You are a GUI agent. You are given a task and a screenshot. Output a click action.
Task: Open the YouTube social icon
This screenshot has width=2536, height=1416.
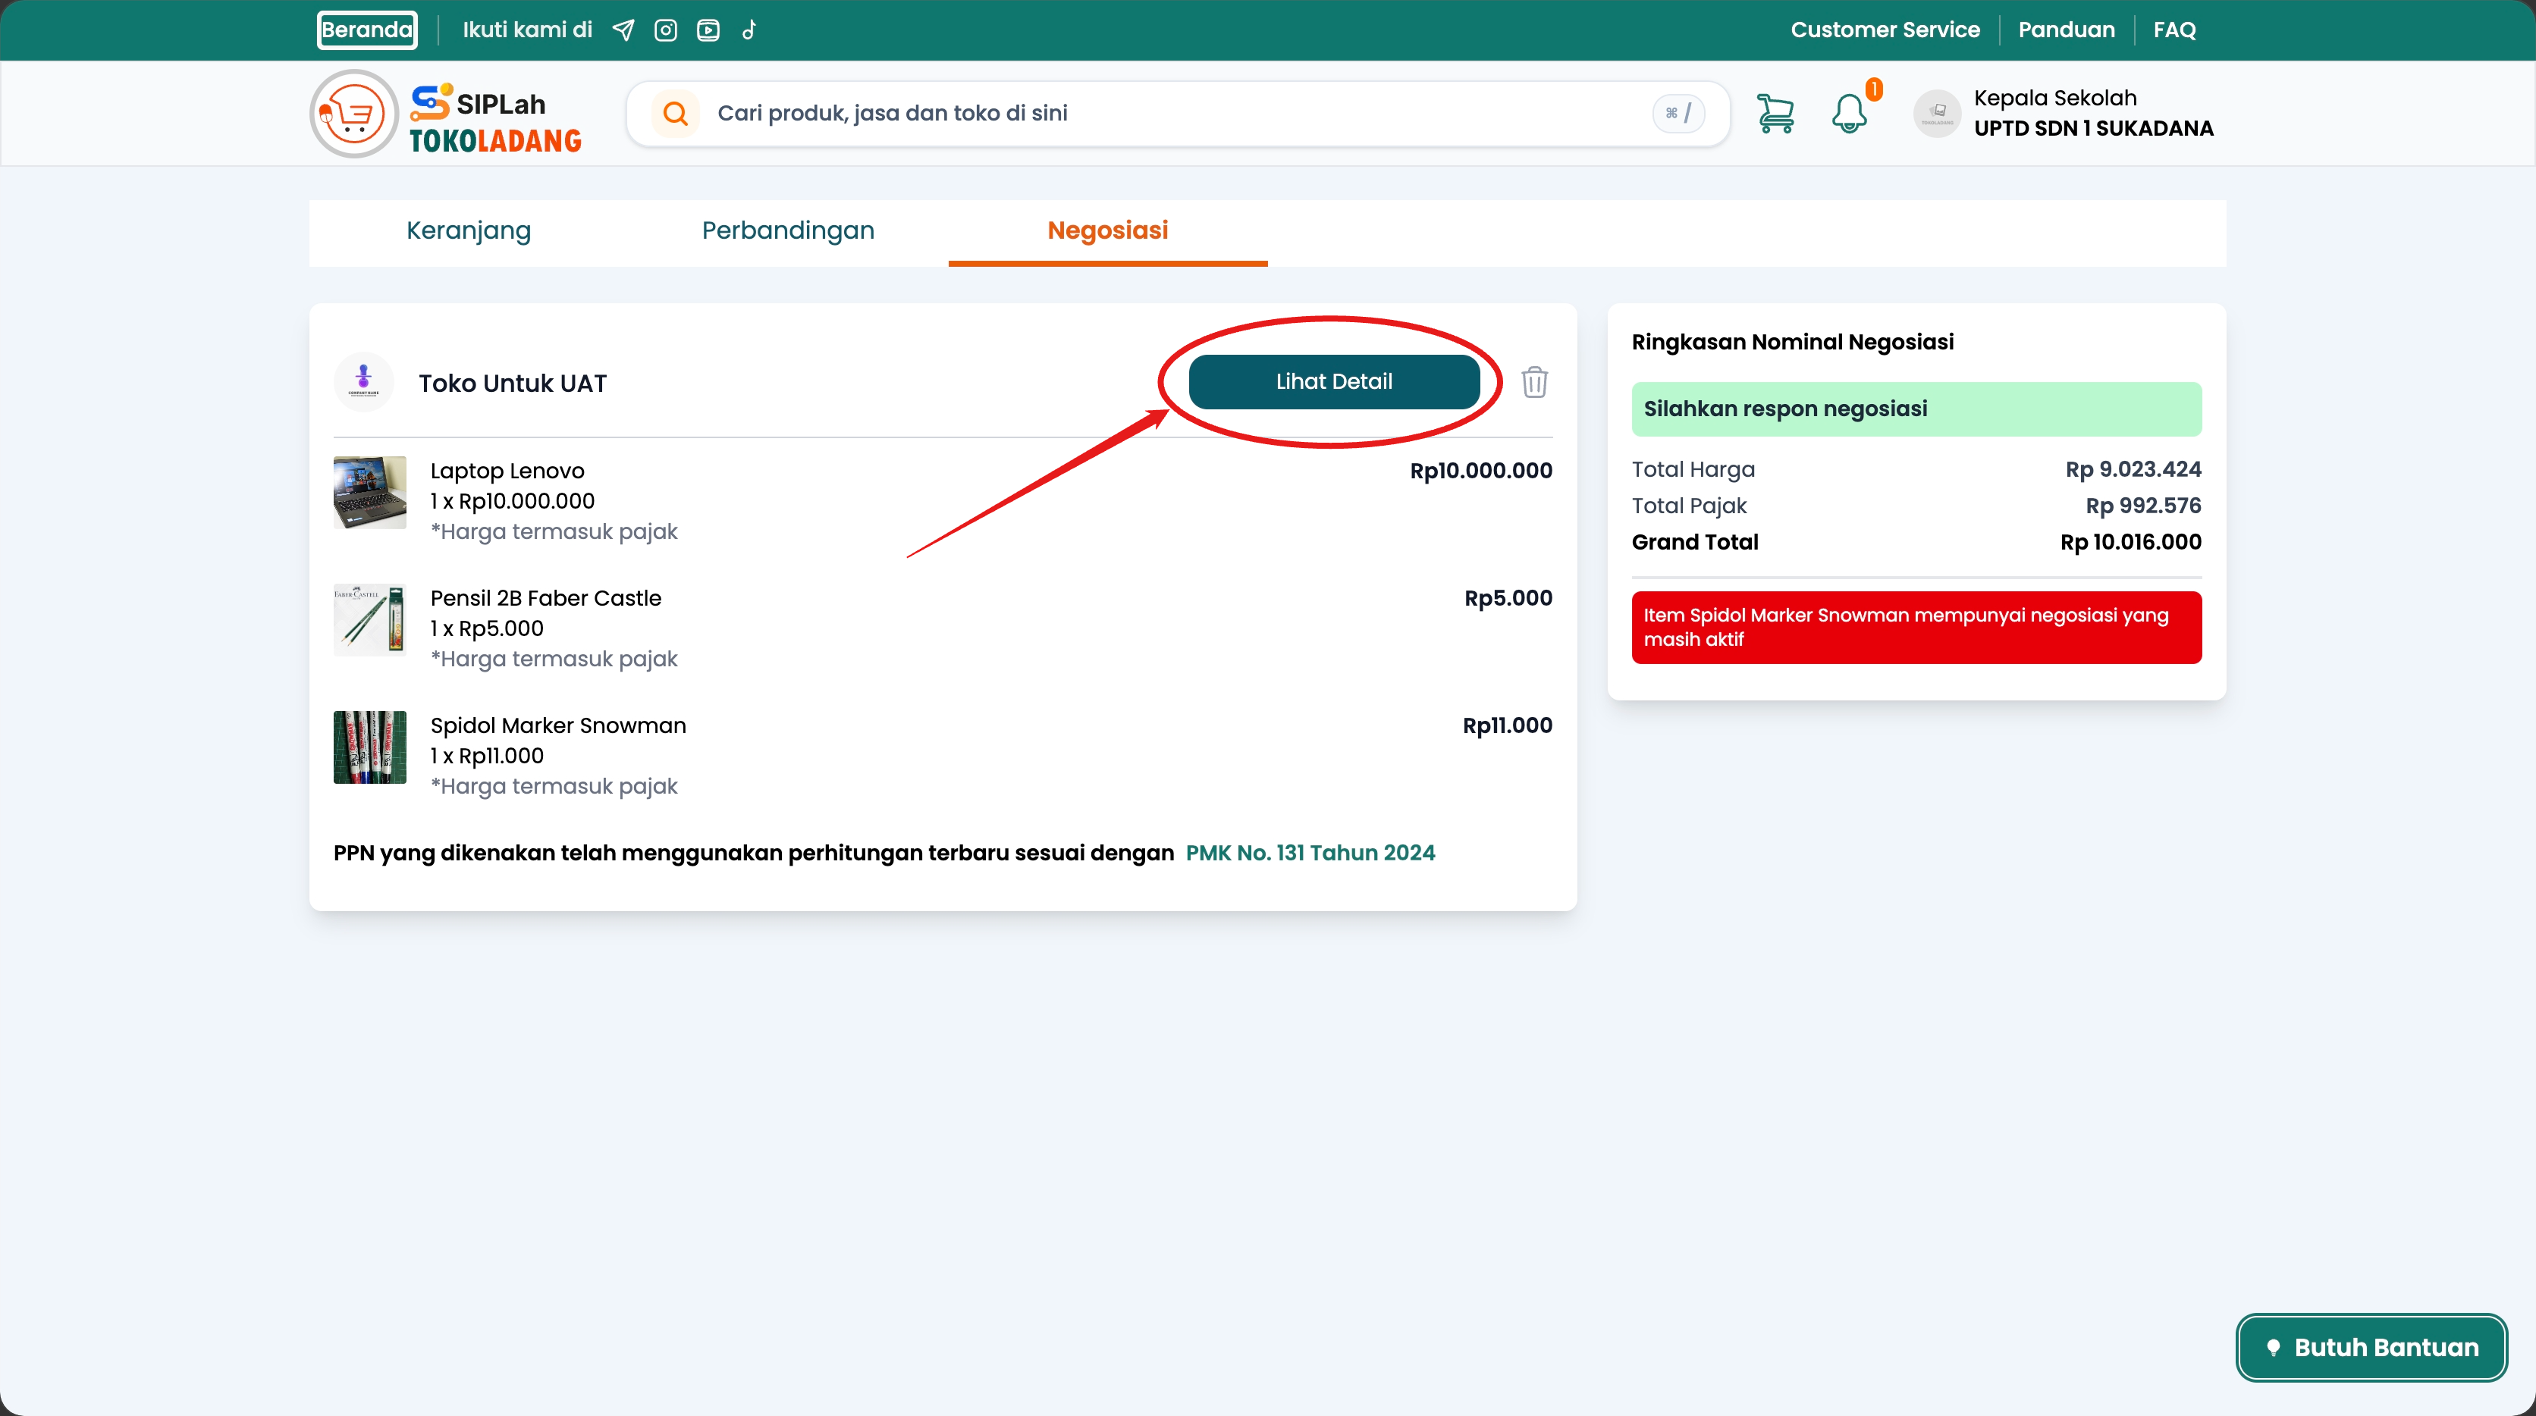tap(708, 30)
